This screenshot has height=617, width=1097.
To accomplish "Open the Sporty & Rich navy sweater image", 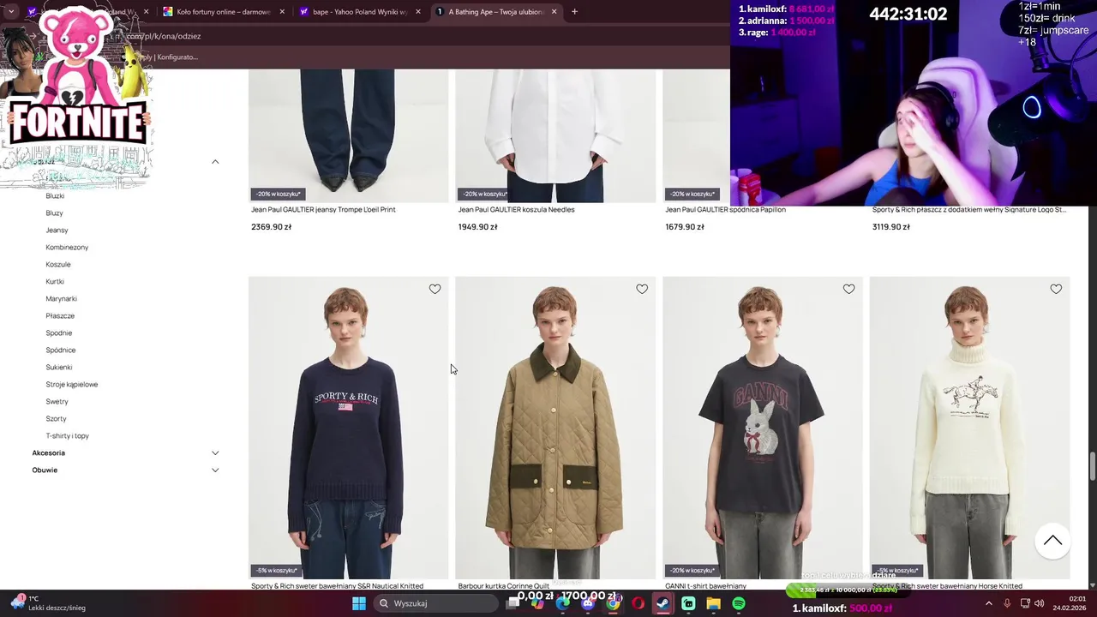I will click(x=349, y=427).
